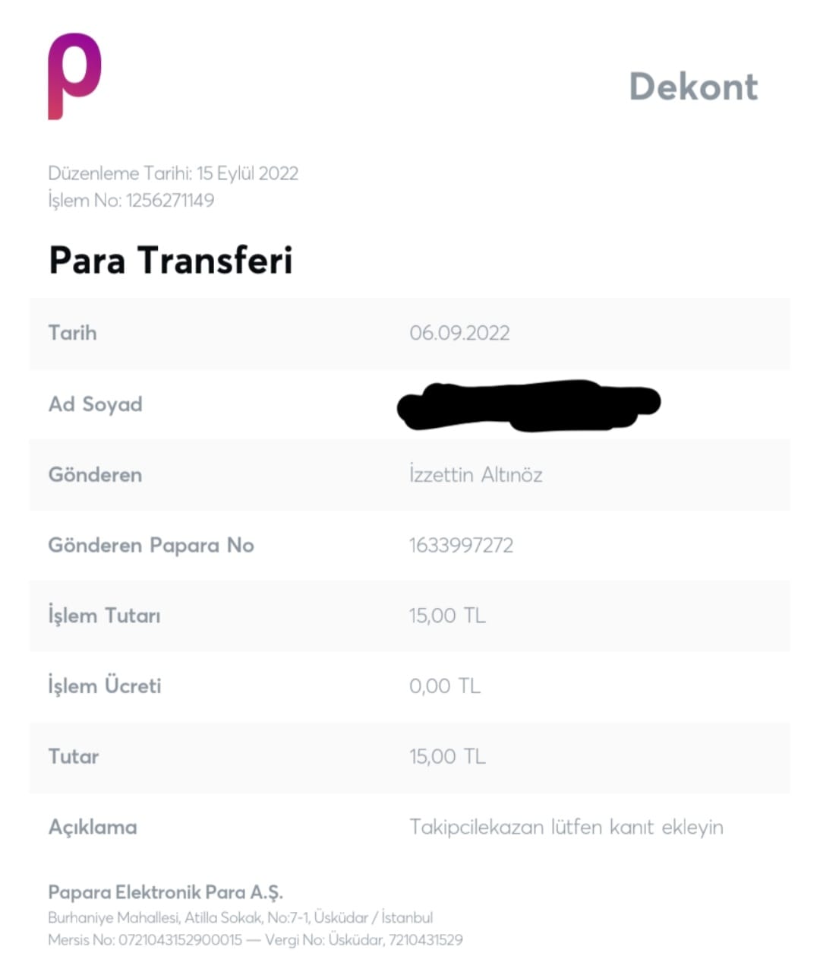Click the Papara logo icon
Viewport: 820px width, 975px height.
74,76
